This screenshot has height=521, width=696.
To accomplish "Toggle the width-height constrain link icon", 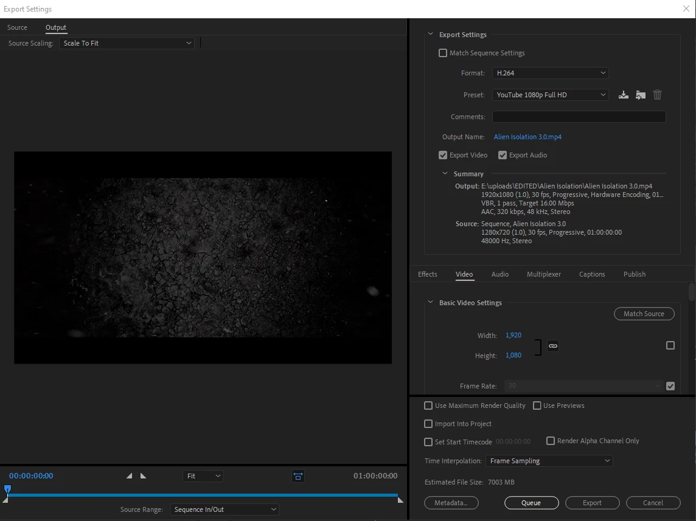I will 552,346.
